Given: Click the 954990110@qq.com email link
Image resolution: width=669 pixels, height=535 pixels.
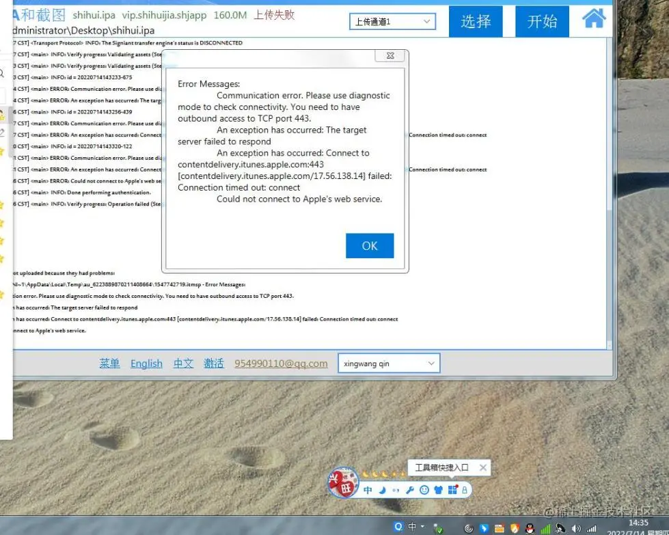Looking at the screenshot, I should coord(281,363).
